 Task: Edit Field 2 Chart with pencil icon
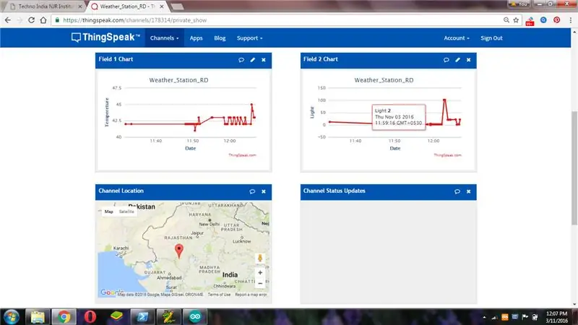tap(457, 60)
